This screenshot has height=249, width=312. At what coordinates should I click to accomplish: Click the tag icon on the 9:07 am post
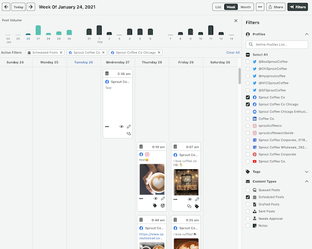(x=197, y=206)
